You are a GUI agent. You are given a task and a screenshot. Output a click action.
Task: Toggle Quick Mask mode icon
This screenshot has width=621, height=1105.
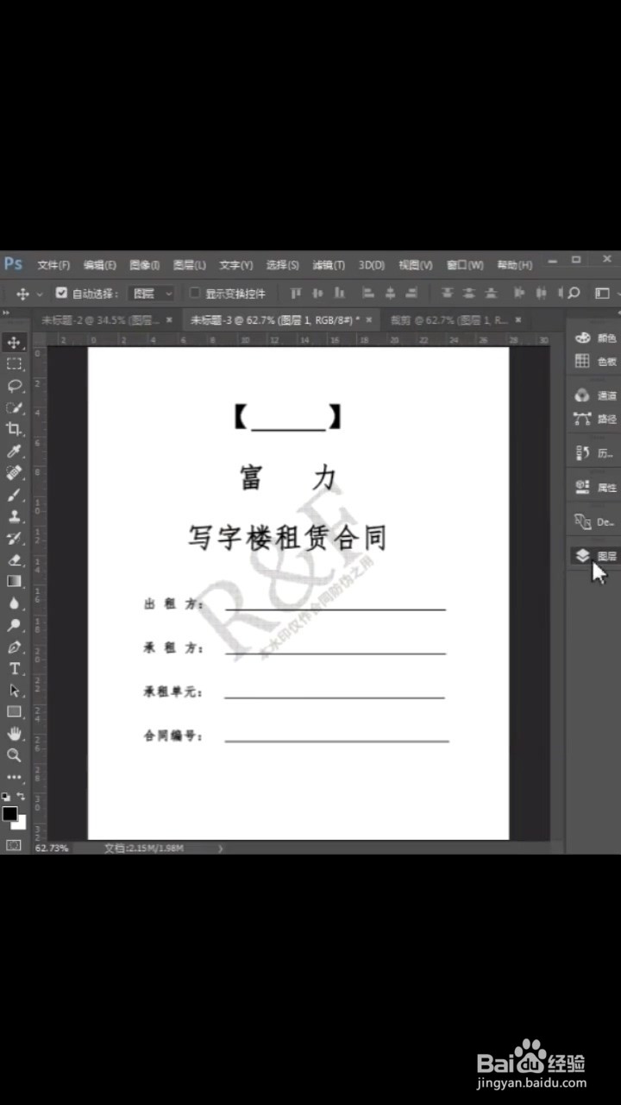point(14,844)
